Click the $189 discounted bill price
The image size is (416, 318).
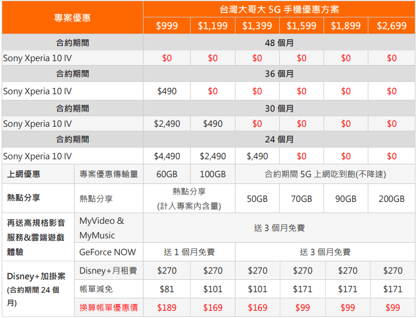pos(167,307)
